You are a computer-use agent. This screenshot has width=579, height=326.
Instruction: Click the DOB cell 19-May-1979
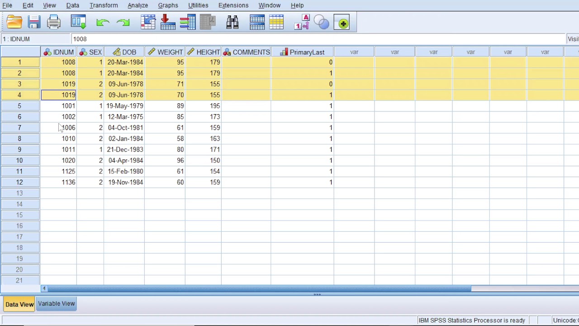click(124, 105)
